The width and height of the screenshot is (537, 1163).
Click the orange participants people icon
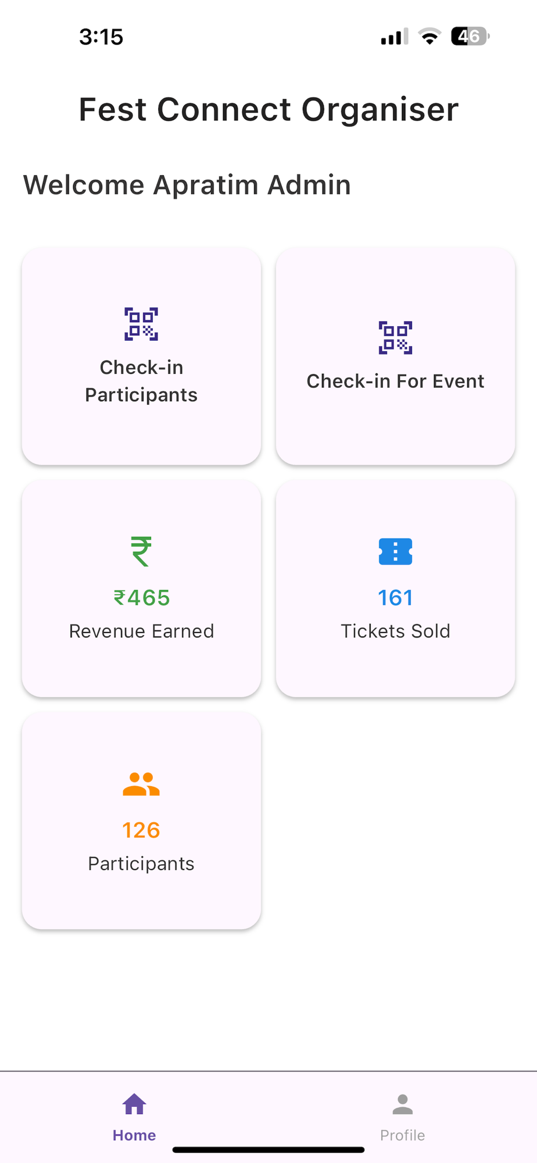[141, 784]
